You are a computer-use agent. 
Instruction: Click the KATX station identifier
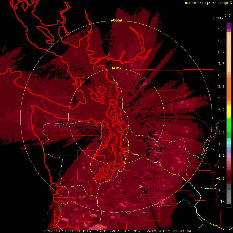151,231
